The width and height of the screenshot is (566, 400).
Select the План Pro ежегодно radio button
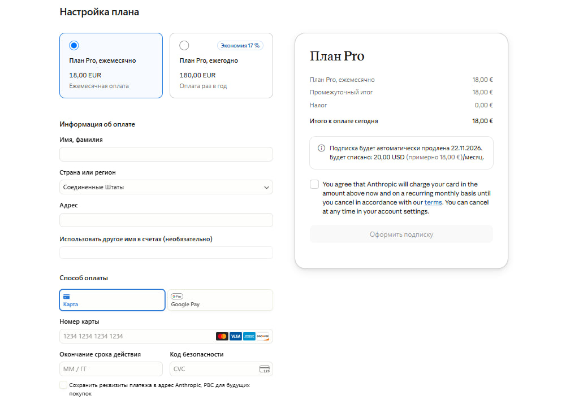184,45
